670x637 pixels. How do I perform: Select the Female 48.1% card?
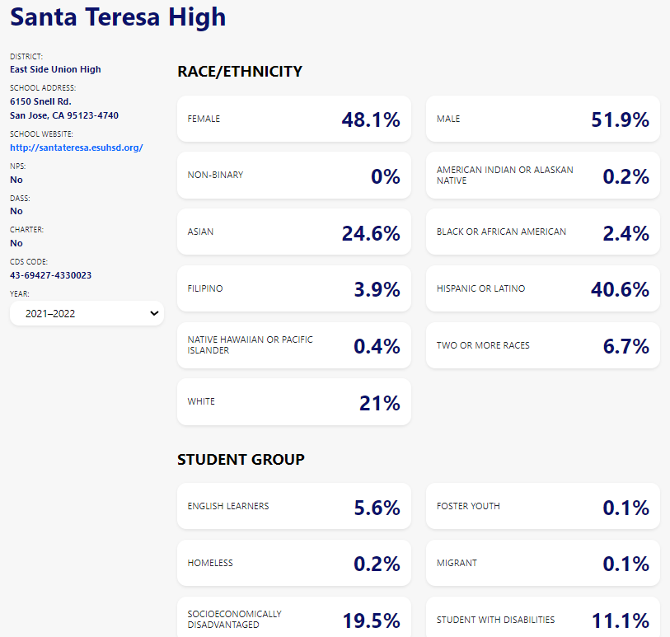[293, 119]
